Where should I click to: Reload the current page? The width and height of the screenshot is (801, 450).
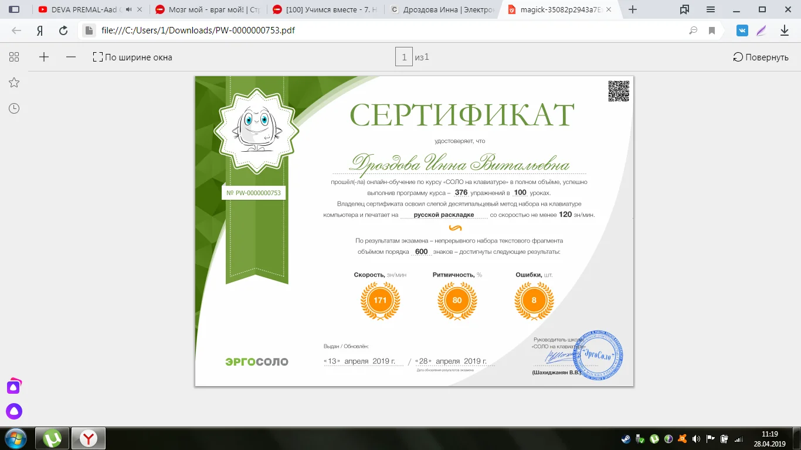pyautogui.click(x=63, y=30)
